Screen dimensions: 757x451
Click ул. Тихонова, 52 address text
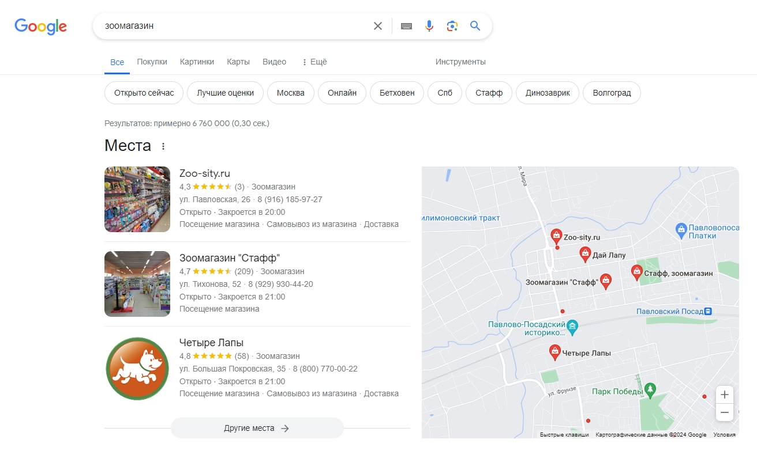tap(211, 284)
